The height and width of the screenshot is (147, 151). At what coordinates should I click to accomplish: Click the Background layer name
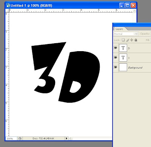point(135,68)
